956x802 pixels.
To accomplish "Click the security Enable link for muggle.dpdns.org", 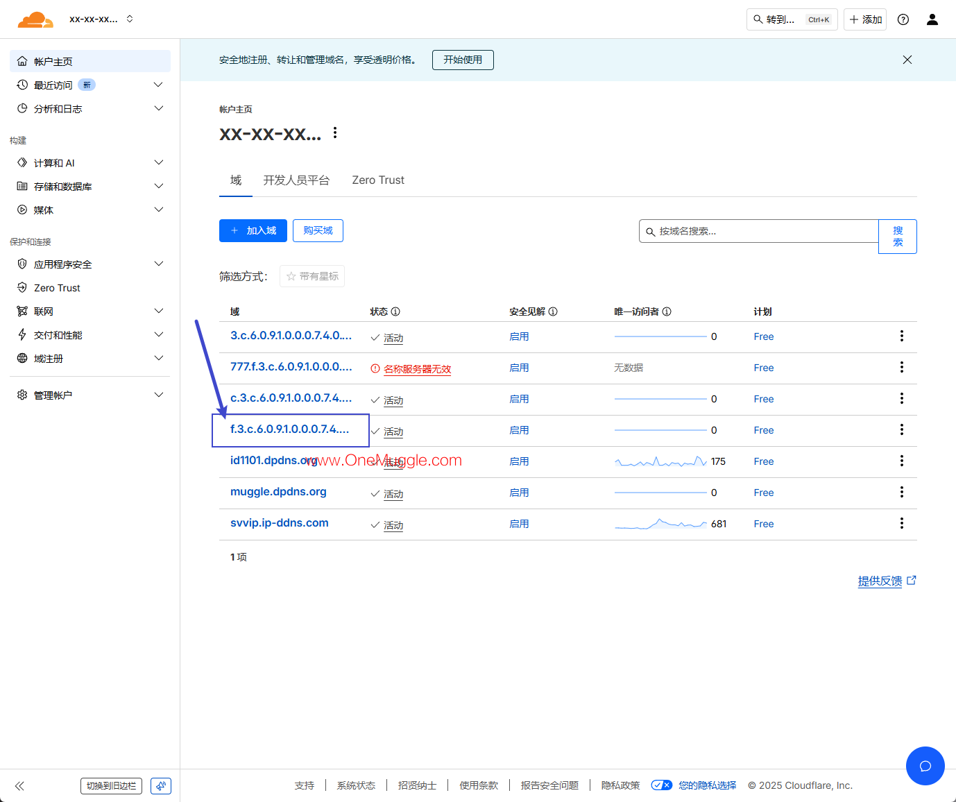I will (x=519, y=493).
